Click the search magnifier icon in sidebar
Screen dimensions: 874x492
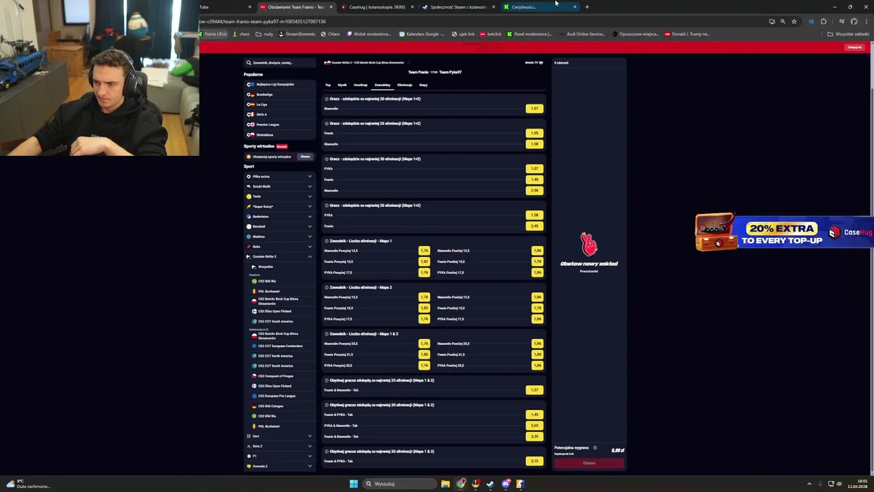(249, 63)
